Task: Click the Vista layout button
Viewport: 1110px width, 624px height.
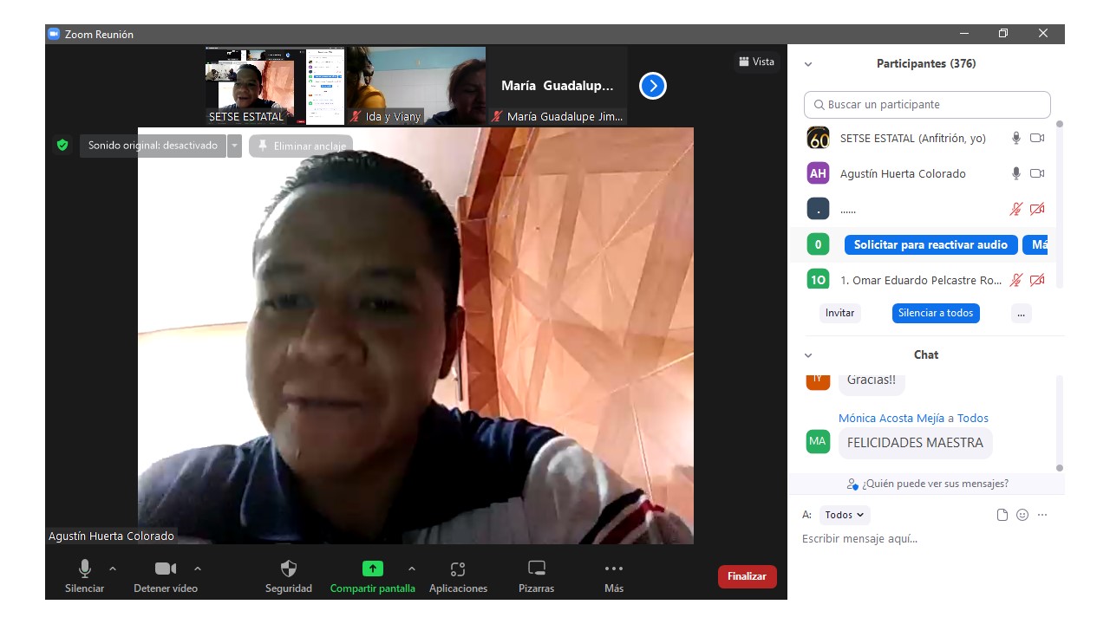Action: (756, 62)
